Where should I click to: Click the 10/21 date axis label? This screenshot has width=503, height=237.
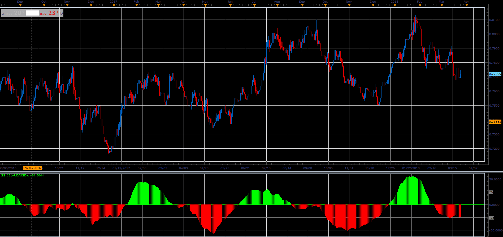pos(59,168)
